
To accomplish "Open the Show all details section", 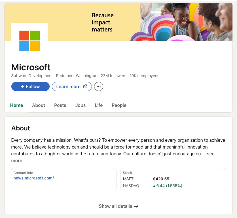I will (115, 206).
